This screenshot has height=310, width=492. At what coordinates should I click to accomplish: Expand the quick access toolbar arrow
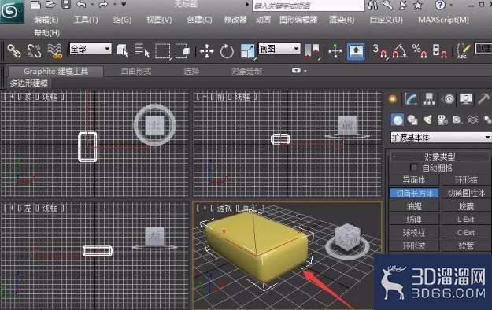tap(124, 5)
